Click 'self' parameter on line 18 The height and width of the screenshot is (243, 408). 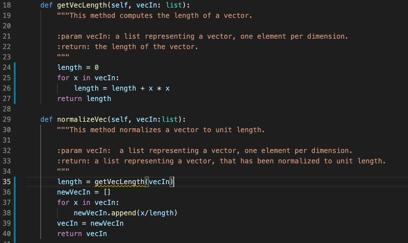pyautogui.click(x=119, y=5)
